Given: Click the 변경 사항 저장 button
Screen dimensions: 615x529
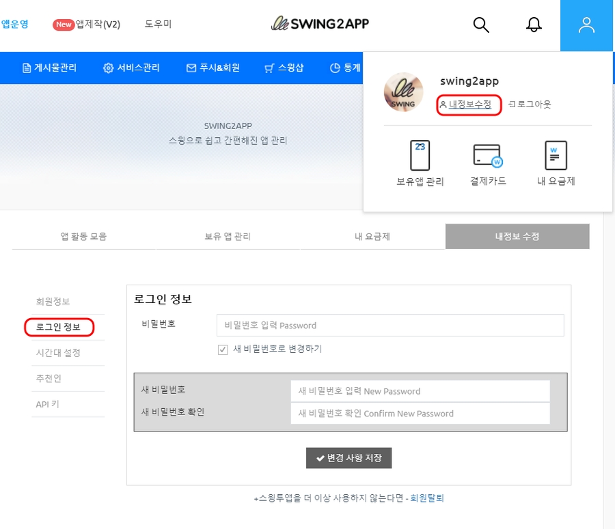Looking at the screenshot, I should point(348,457).
